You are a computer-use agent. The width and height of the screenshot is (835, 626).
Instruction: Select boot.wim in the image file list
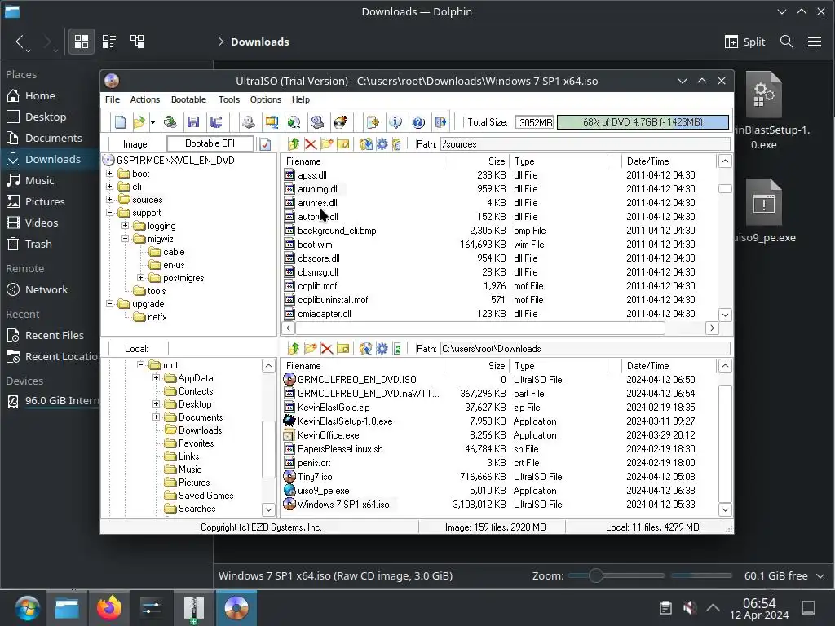click(315, 245)
